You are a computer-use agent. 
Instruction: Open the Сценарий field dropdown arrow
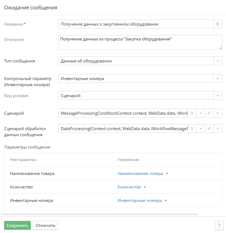click(x=201, y=113)
